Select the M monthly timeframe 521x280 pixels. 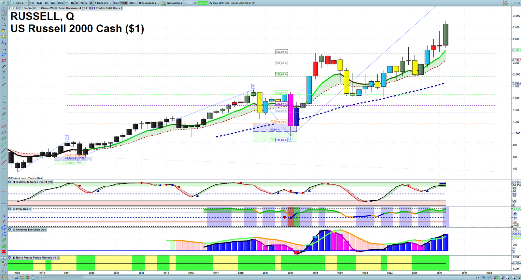86,3
